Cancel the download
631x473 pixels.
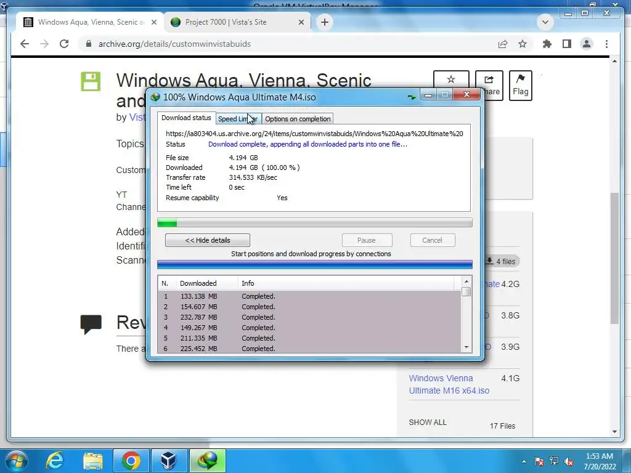click(x=432, y=240)
